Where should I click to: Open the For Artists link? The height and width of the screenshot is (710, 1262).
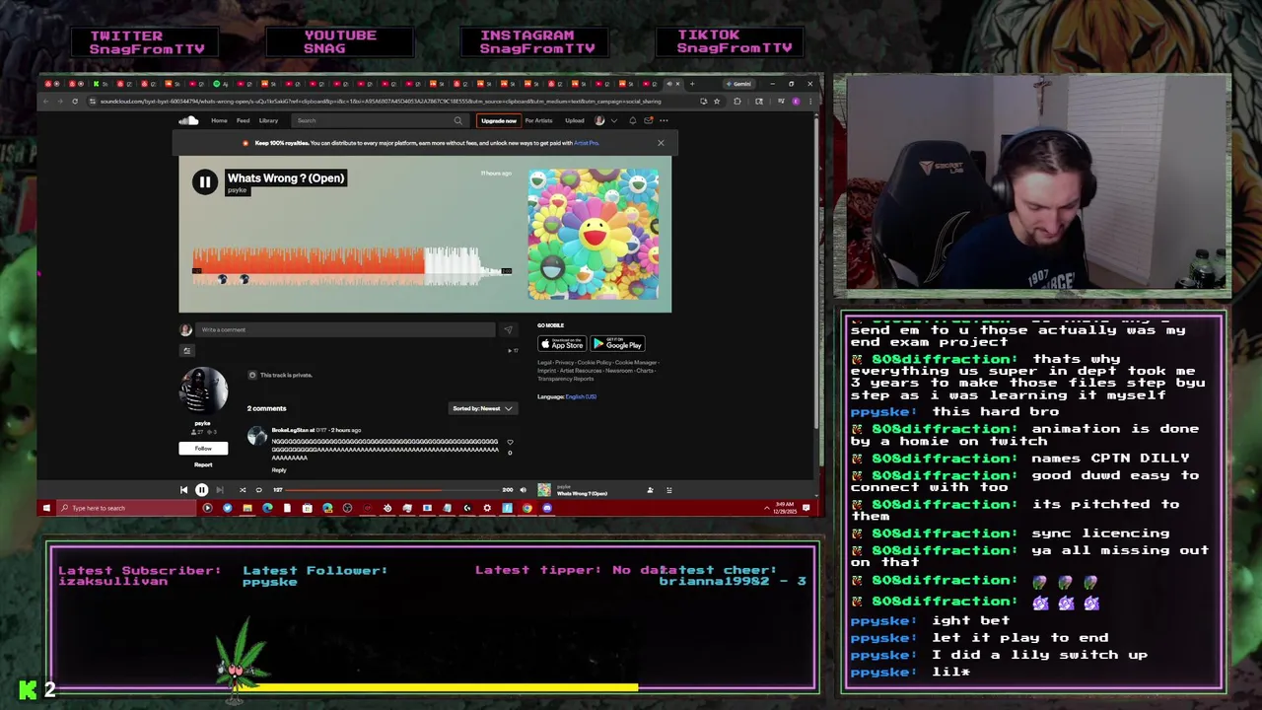[538, 120]
